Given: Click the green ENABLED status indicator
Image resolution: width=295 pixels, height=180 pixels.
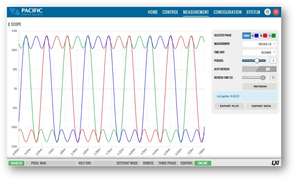Looking at the screenshot, I should 16,163.
